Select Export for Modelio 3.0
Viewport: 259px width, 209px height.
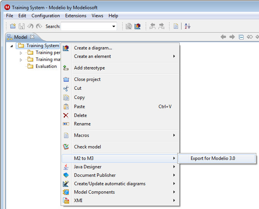[x=216, y=158]
